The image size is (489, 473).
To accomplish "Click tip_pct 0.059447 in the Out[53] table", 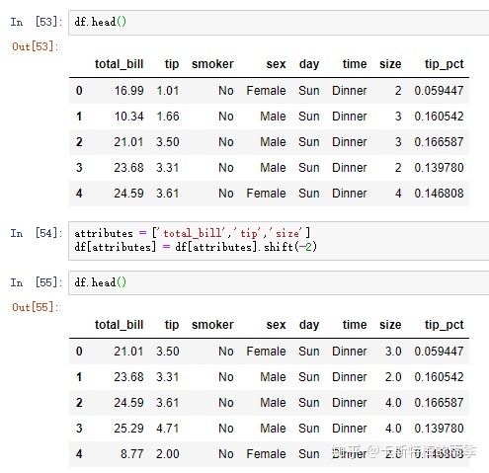I will 439,91.
